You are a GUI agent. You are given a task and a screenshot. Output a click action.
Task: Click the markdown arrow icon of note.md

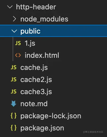[13, 104]
